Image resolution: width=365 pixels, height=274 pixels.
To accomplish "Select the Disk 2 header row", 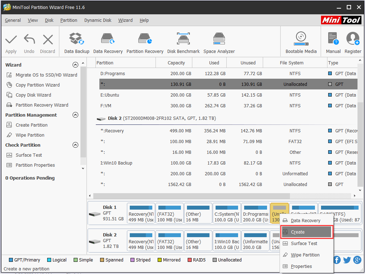I will coord(227,118).
